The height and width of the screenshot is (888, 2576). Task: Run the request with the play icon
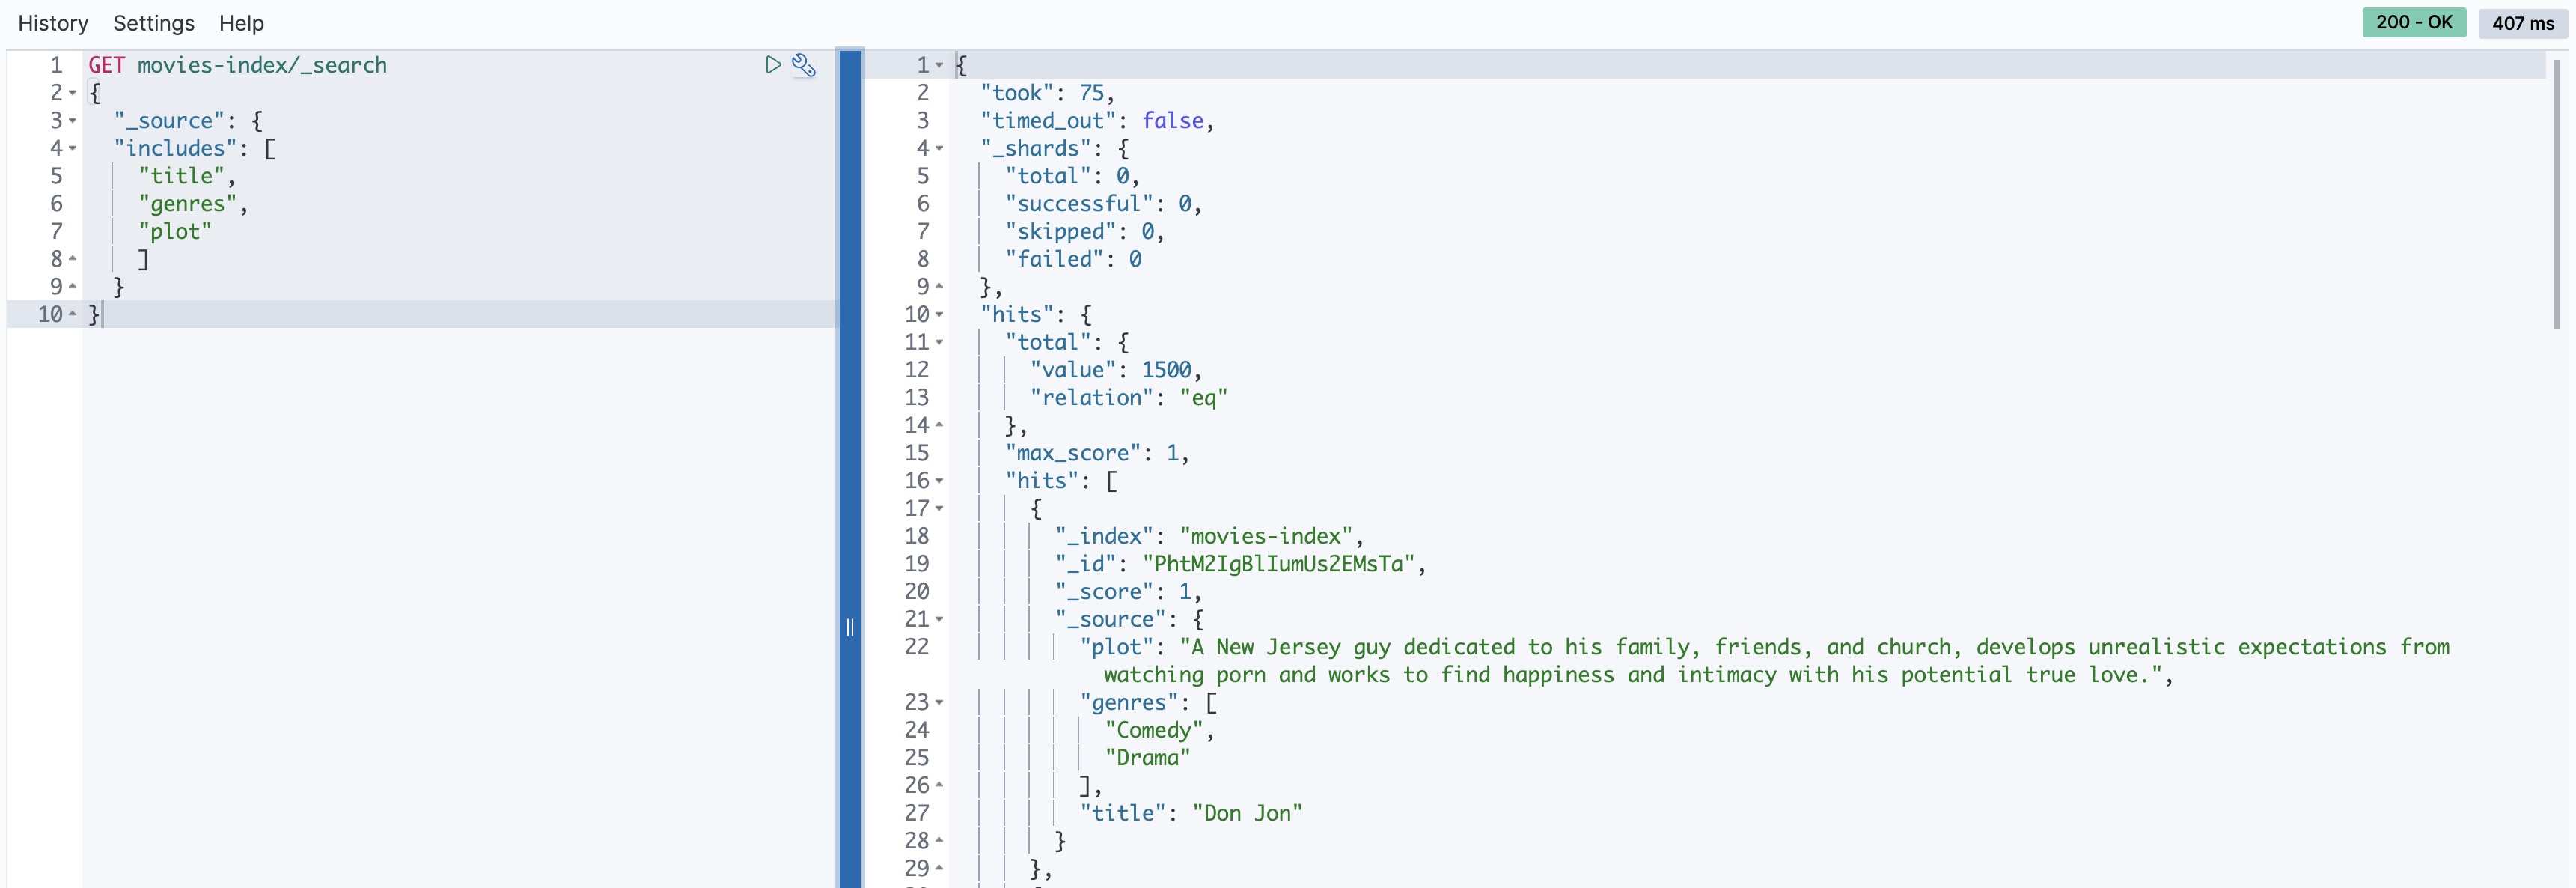(772, 65)
